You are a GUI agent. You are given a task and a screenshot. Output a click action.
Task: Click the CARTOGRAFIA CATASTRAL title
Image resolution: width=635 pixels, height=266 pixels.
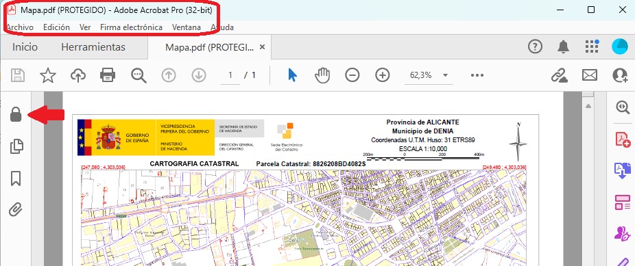tap(194, 164)
